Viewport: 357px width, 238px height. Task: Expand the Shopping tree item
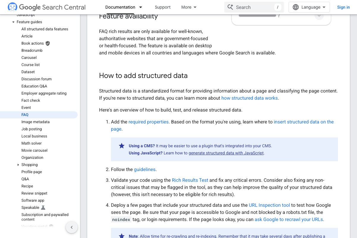coord(18,165)
